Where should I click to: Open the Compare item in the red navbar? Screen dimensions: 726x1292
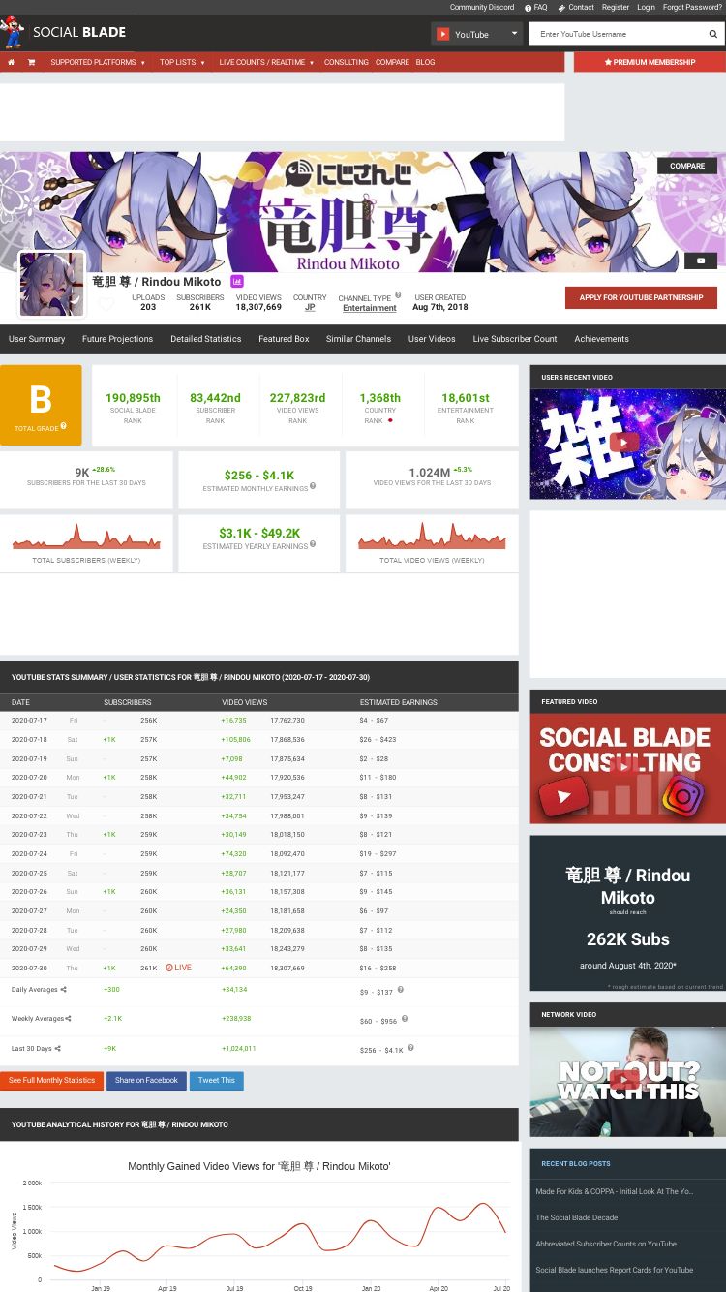392,62
